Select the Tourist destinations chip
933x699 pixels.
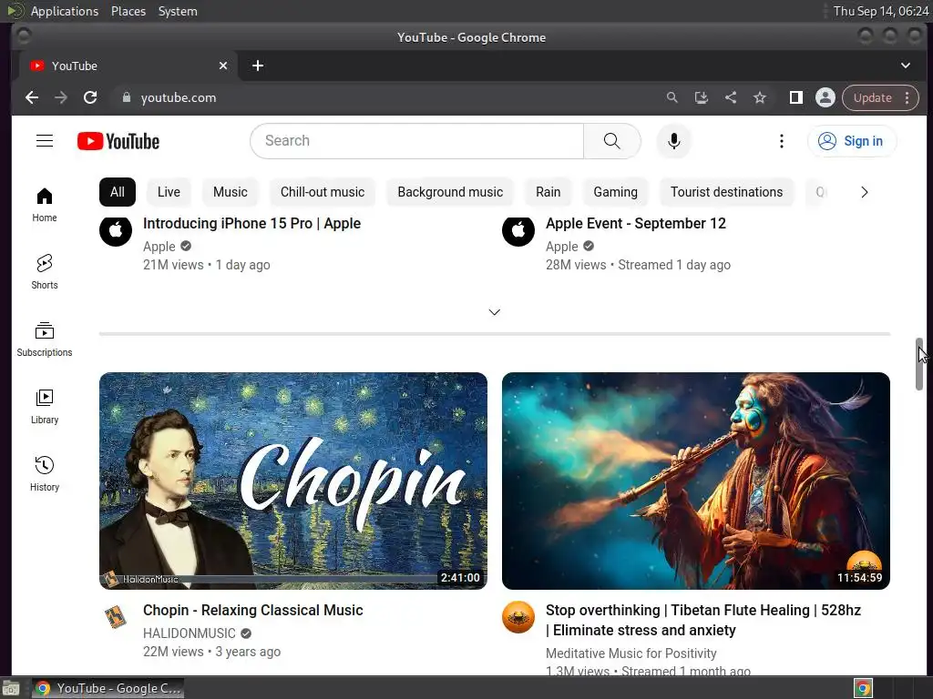click(x=726, y=192)
